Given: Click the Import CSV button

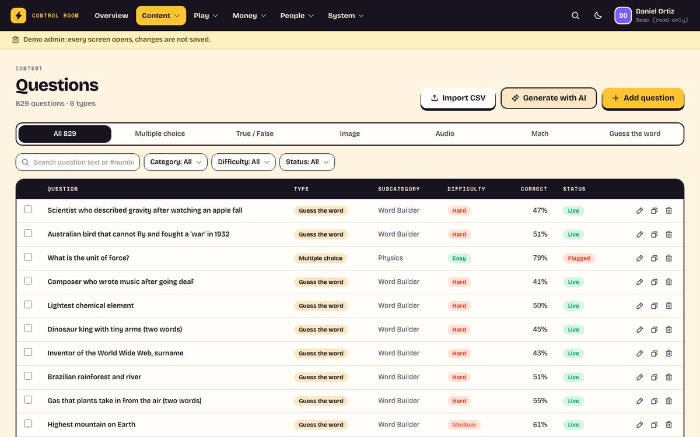Looking at the screenshot, I should (458, 98).
